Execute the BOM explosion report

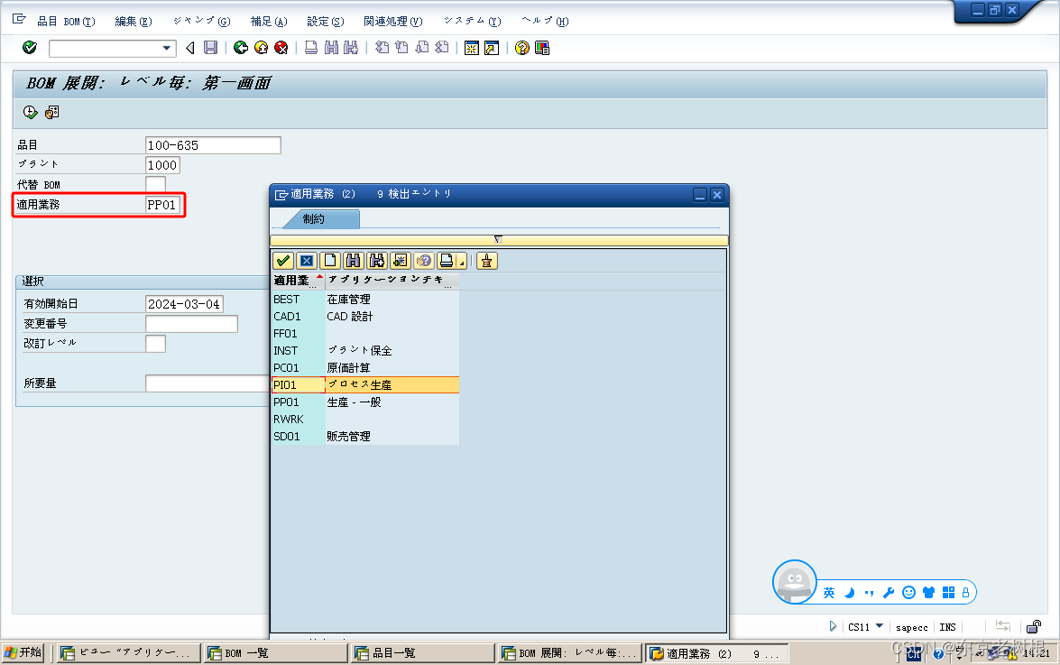(x=28, y=111)
